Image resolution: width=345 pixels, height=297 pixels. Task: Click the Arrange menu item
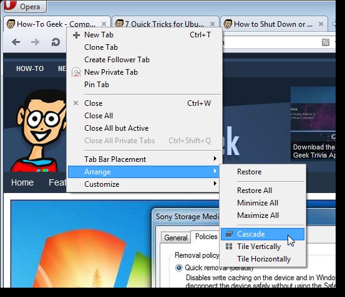pyautogui.click(x=144, y=172)
